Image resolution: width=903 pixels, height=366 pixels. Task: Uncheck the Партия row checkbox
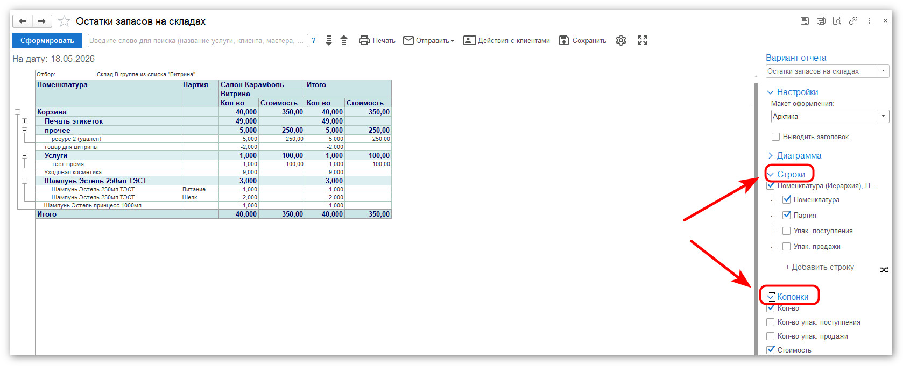tap(787, 215)
